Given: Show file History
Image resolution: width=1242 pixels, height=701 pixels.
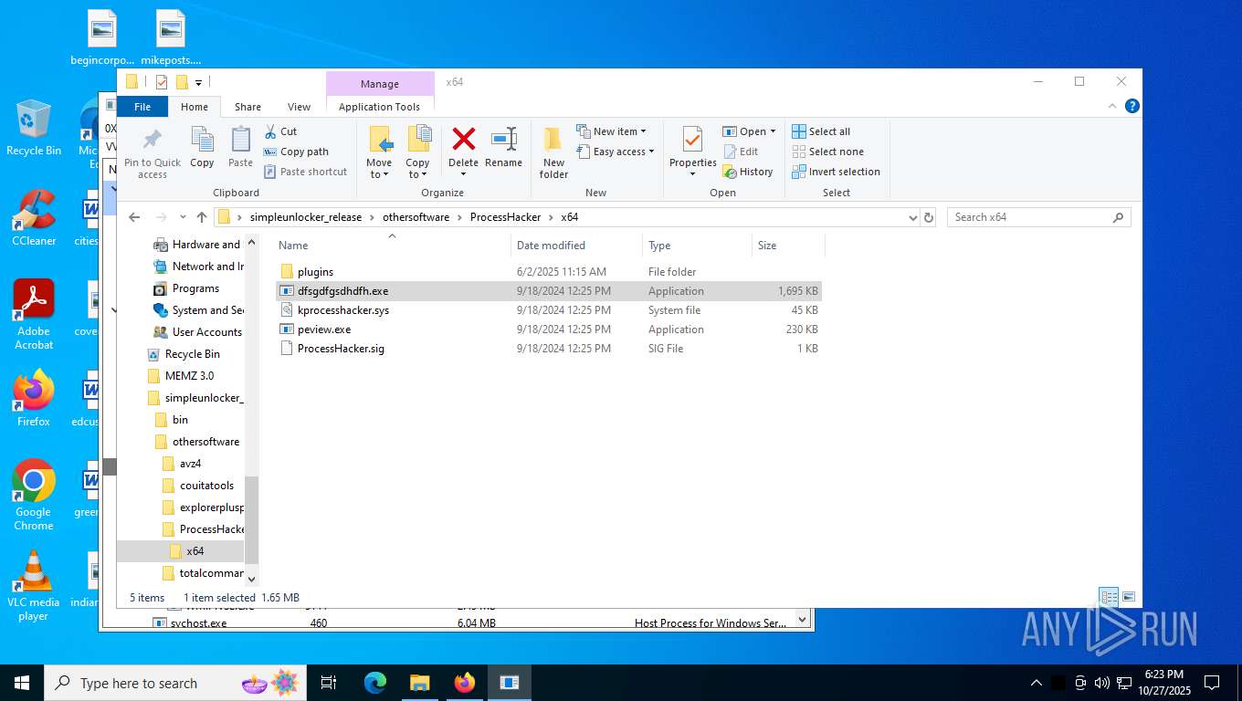Looking at the screenshot, I should [748, 172].
